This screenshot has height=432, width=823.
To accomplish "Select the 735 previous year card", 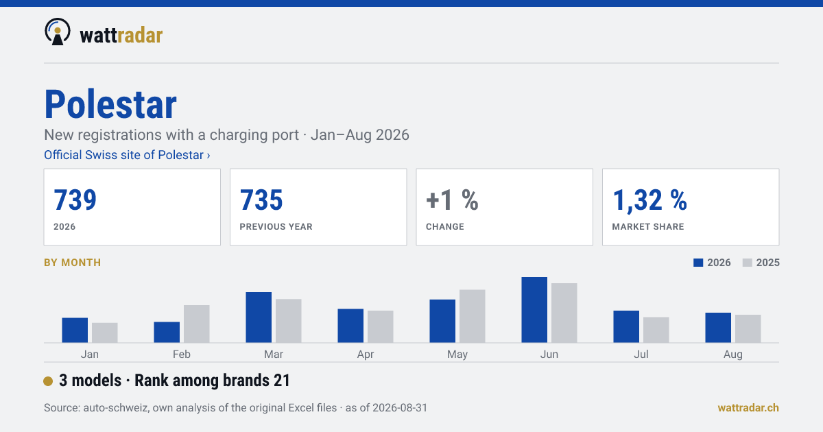I will click(x=318, y=207).
